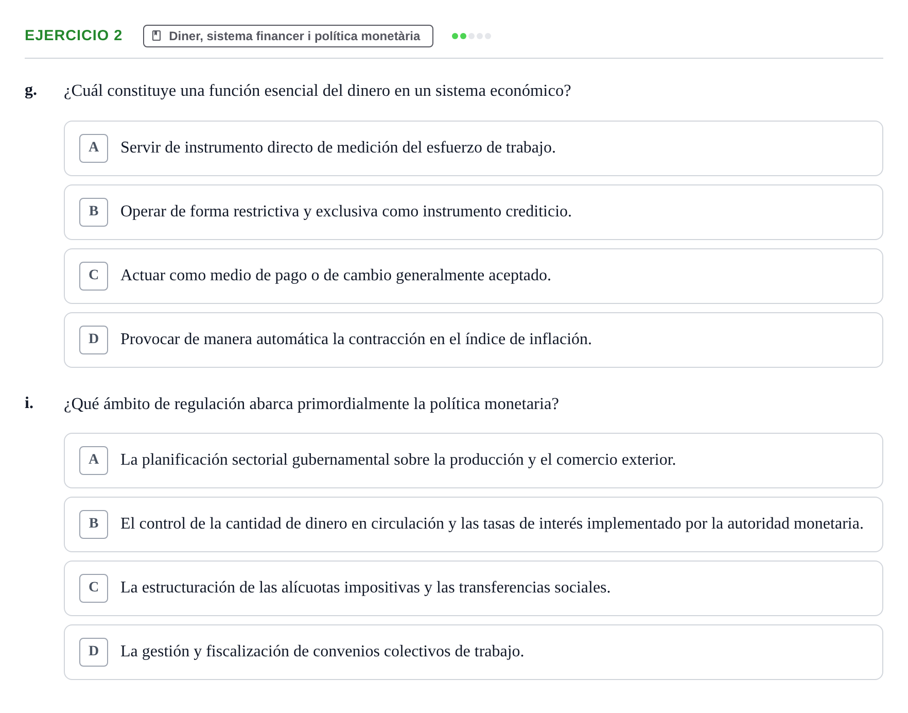Select option B letter box for question g
Screen dimensions: 908x713
tap(94, 212)
